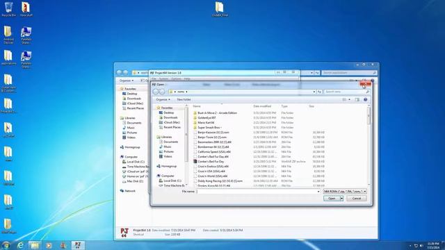
Task: Click the refresh icon beside the roms address bar
Action: pos(319,92)
